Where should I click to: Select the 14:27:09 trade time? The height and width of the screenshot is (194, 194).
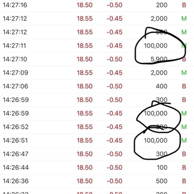[x=15, y=73]
